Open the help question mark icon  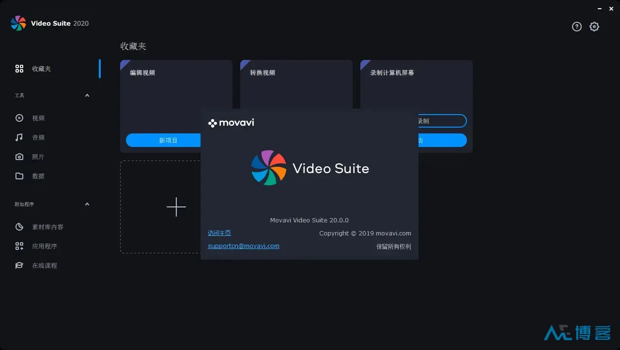pyautogui.click(x=576, y=27)
